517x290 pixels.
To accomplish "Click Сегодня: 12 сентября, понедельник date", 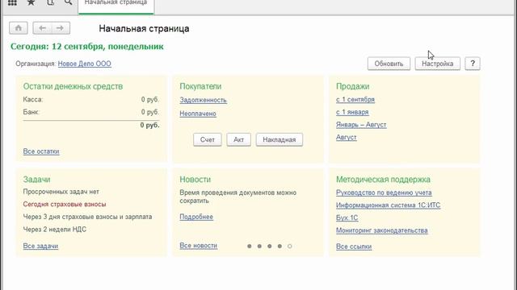I will point(87,47).
